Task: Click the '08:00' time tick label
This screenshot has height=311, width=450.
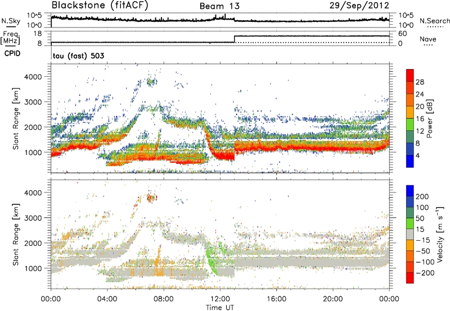Action: click(x=164, y=299)
